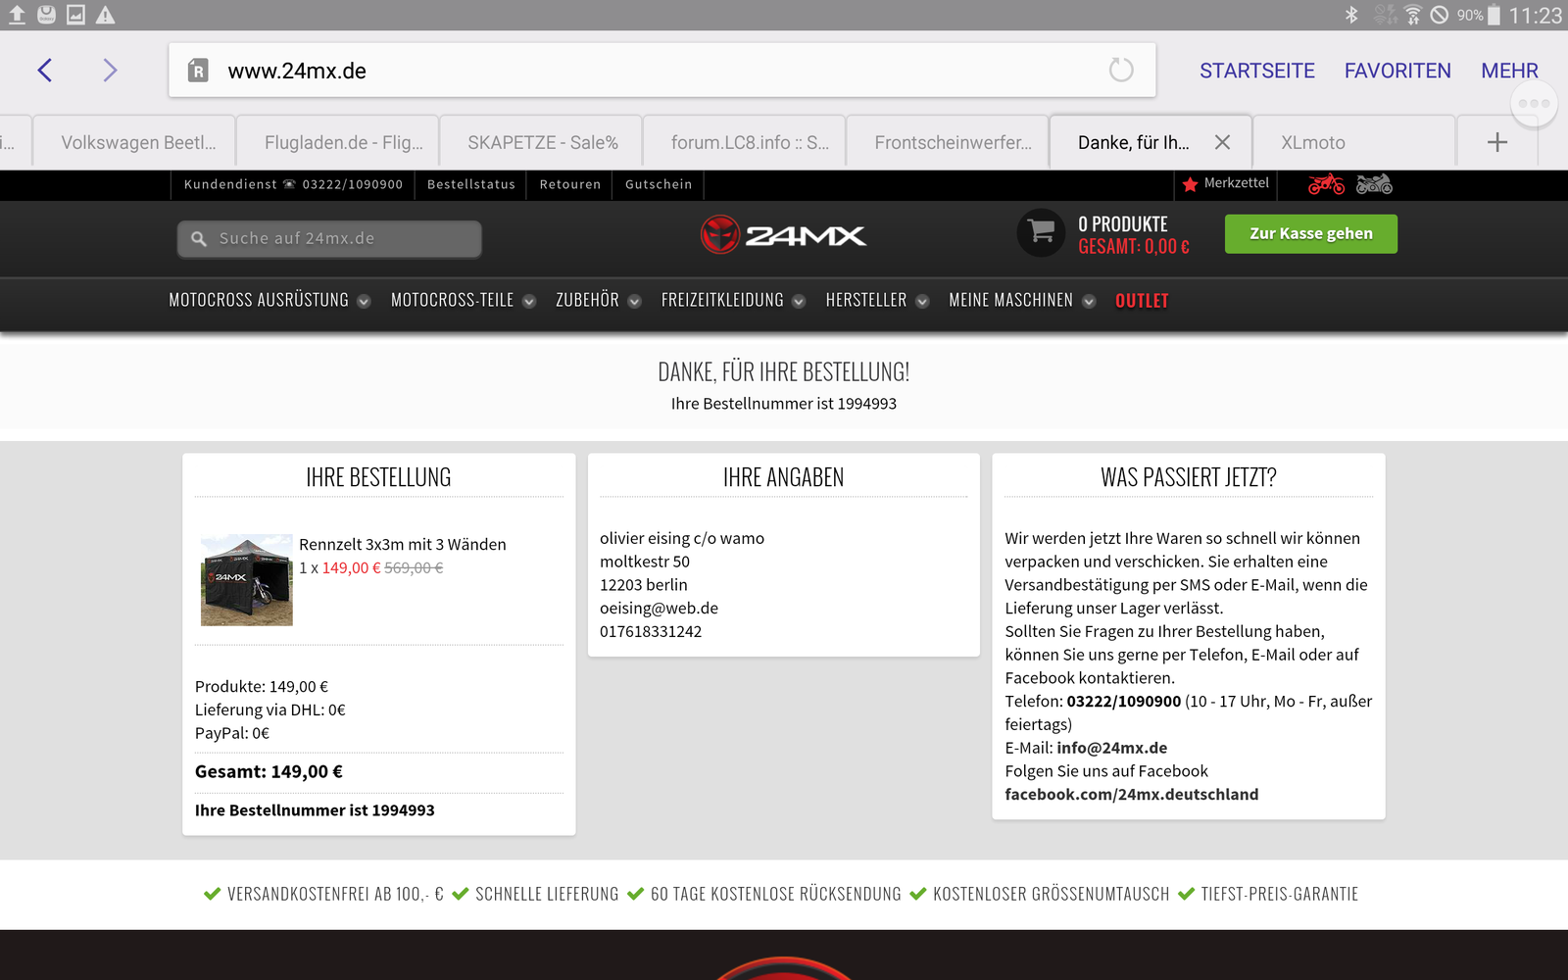Click the Rennzelt product thumbnail
Image resolution: width=1568 pixels, height=980 pixels.
click(x=247, y=580)
